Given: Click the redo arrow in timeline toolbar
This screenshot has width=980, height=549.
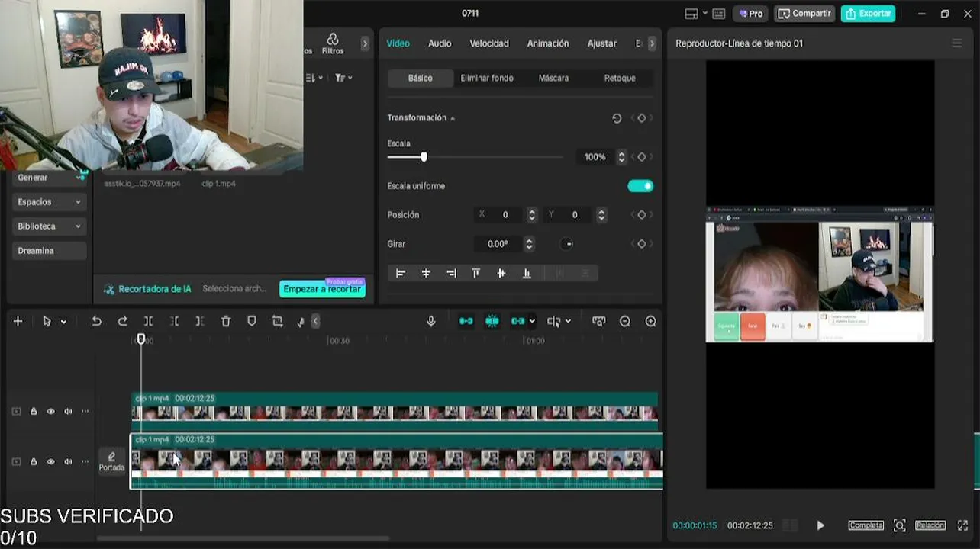Looking at the screenshot, I should tap(122, 321).
